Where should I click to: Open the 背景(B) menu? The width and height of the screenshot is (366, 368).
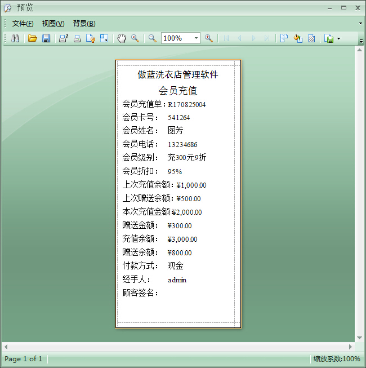pyautogui.click(x=84, y=24)
